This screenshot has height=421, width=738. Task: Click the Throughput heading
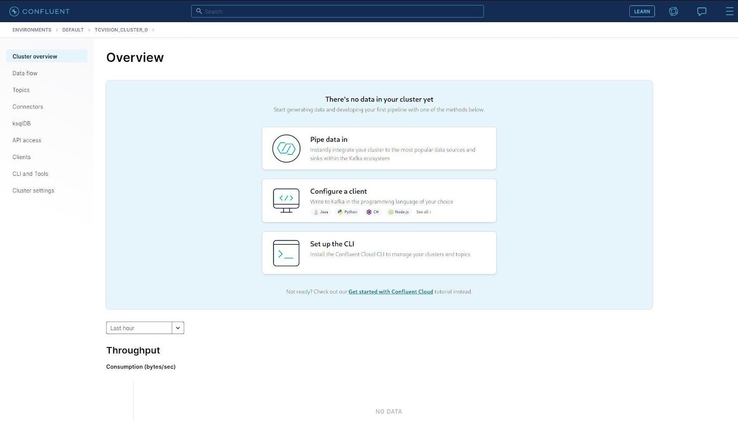click(x=133, y=350)
